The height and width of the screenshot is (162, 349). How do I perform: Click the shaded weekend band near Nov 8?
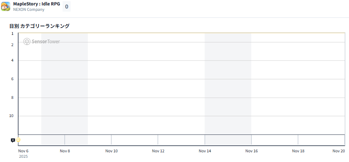coord(64,85)
